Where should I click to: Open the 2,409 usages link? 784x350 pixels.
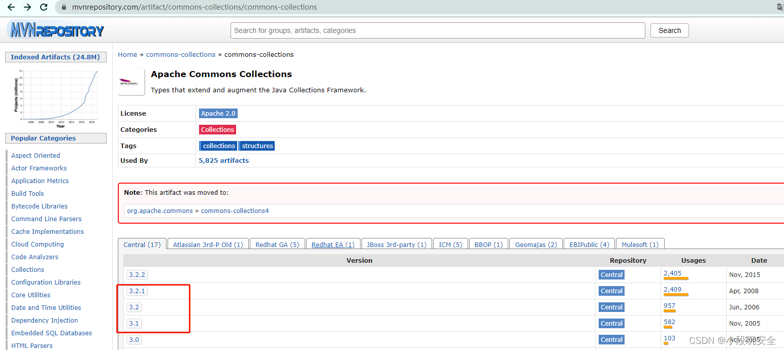tap(672, 289)
